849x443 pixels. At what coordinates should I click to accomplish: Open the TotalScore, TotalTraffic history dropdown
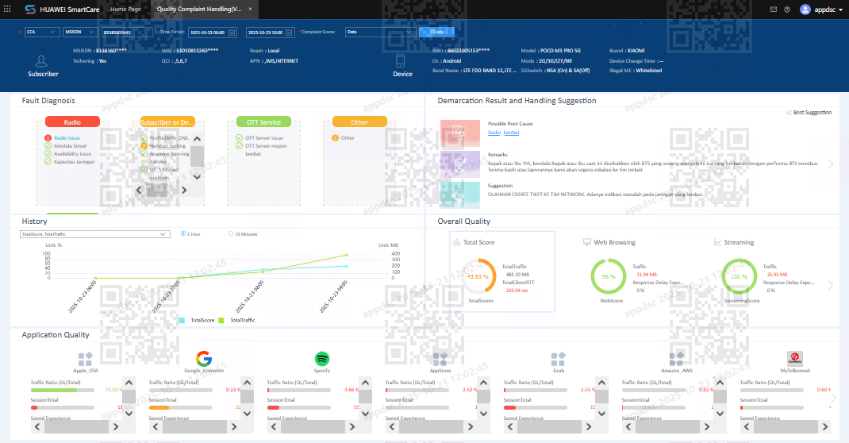click(95, 234)
